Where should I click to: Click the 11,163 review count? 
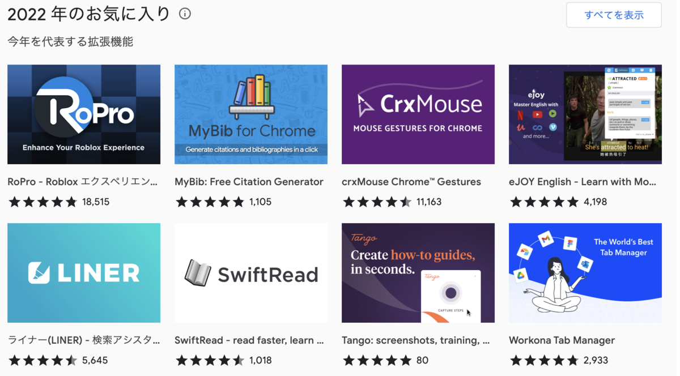[428, 202]
